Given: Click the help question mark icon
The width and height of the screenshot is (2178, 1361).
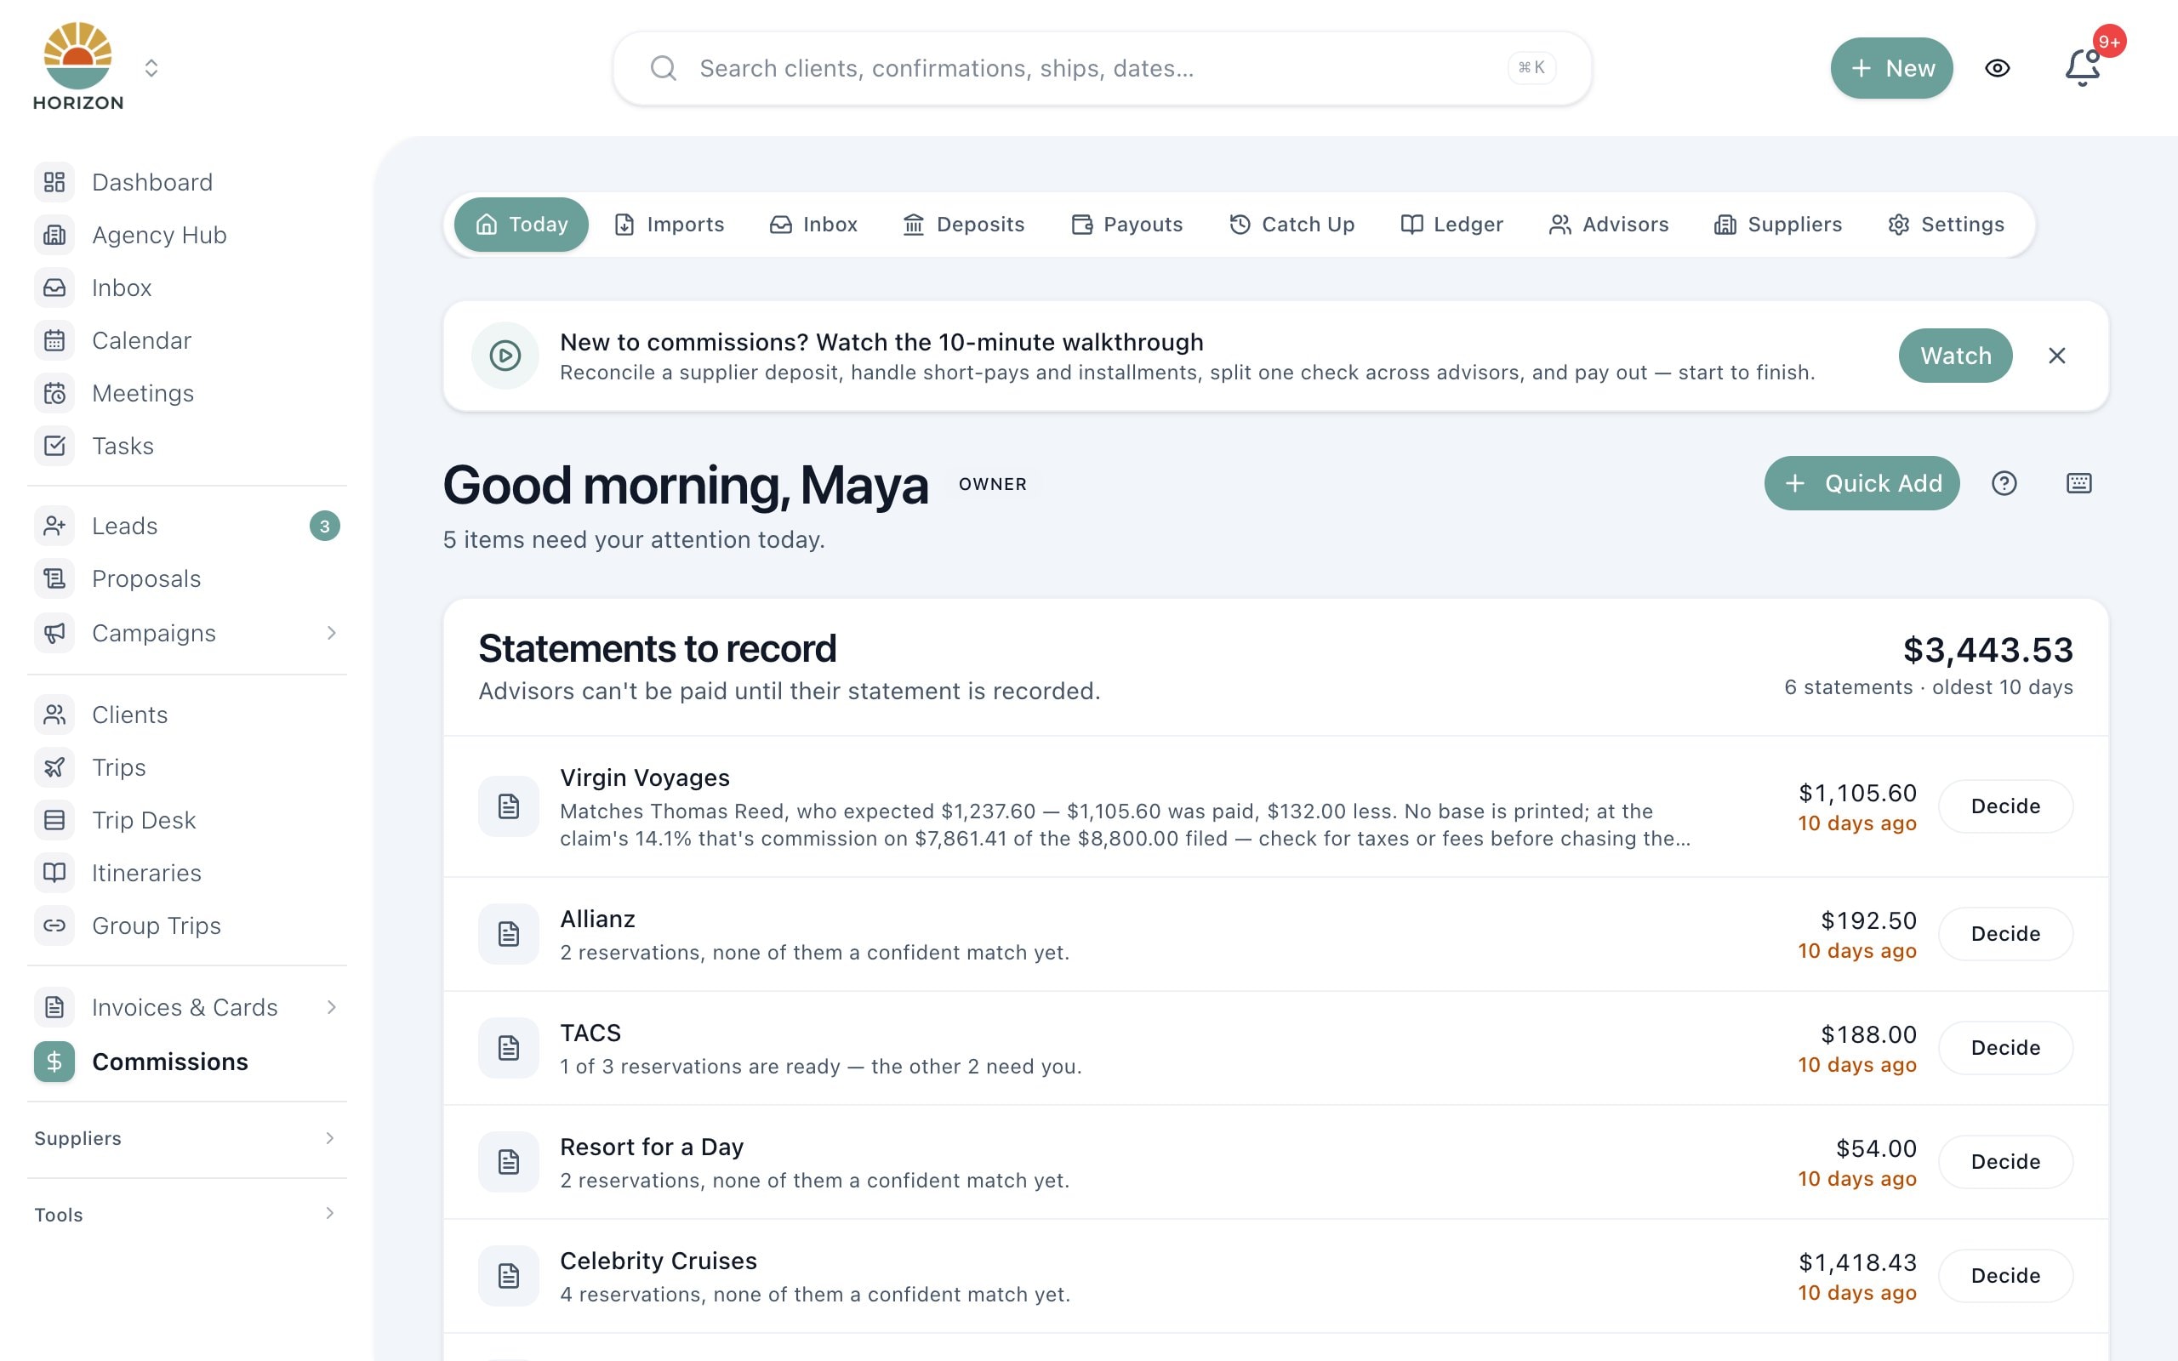Looking at the screenshot, I should (x=2004, y=483).
